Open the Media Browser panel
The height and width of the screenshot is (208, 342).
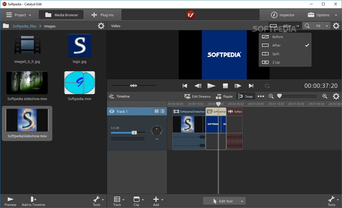coord(61,15)
